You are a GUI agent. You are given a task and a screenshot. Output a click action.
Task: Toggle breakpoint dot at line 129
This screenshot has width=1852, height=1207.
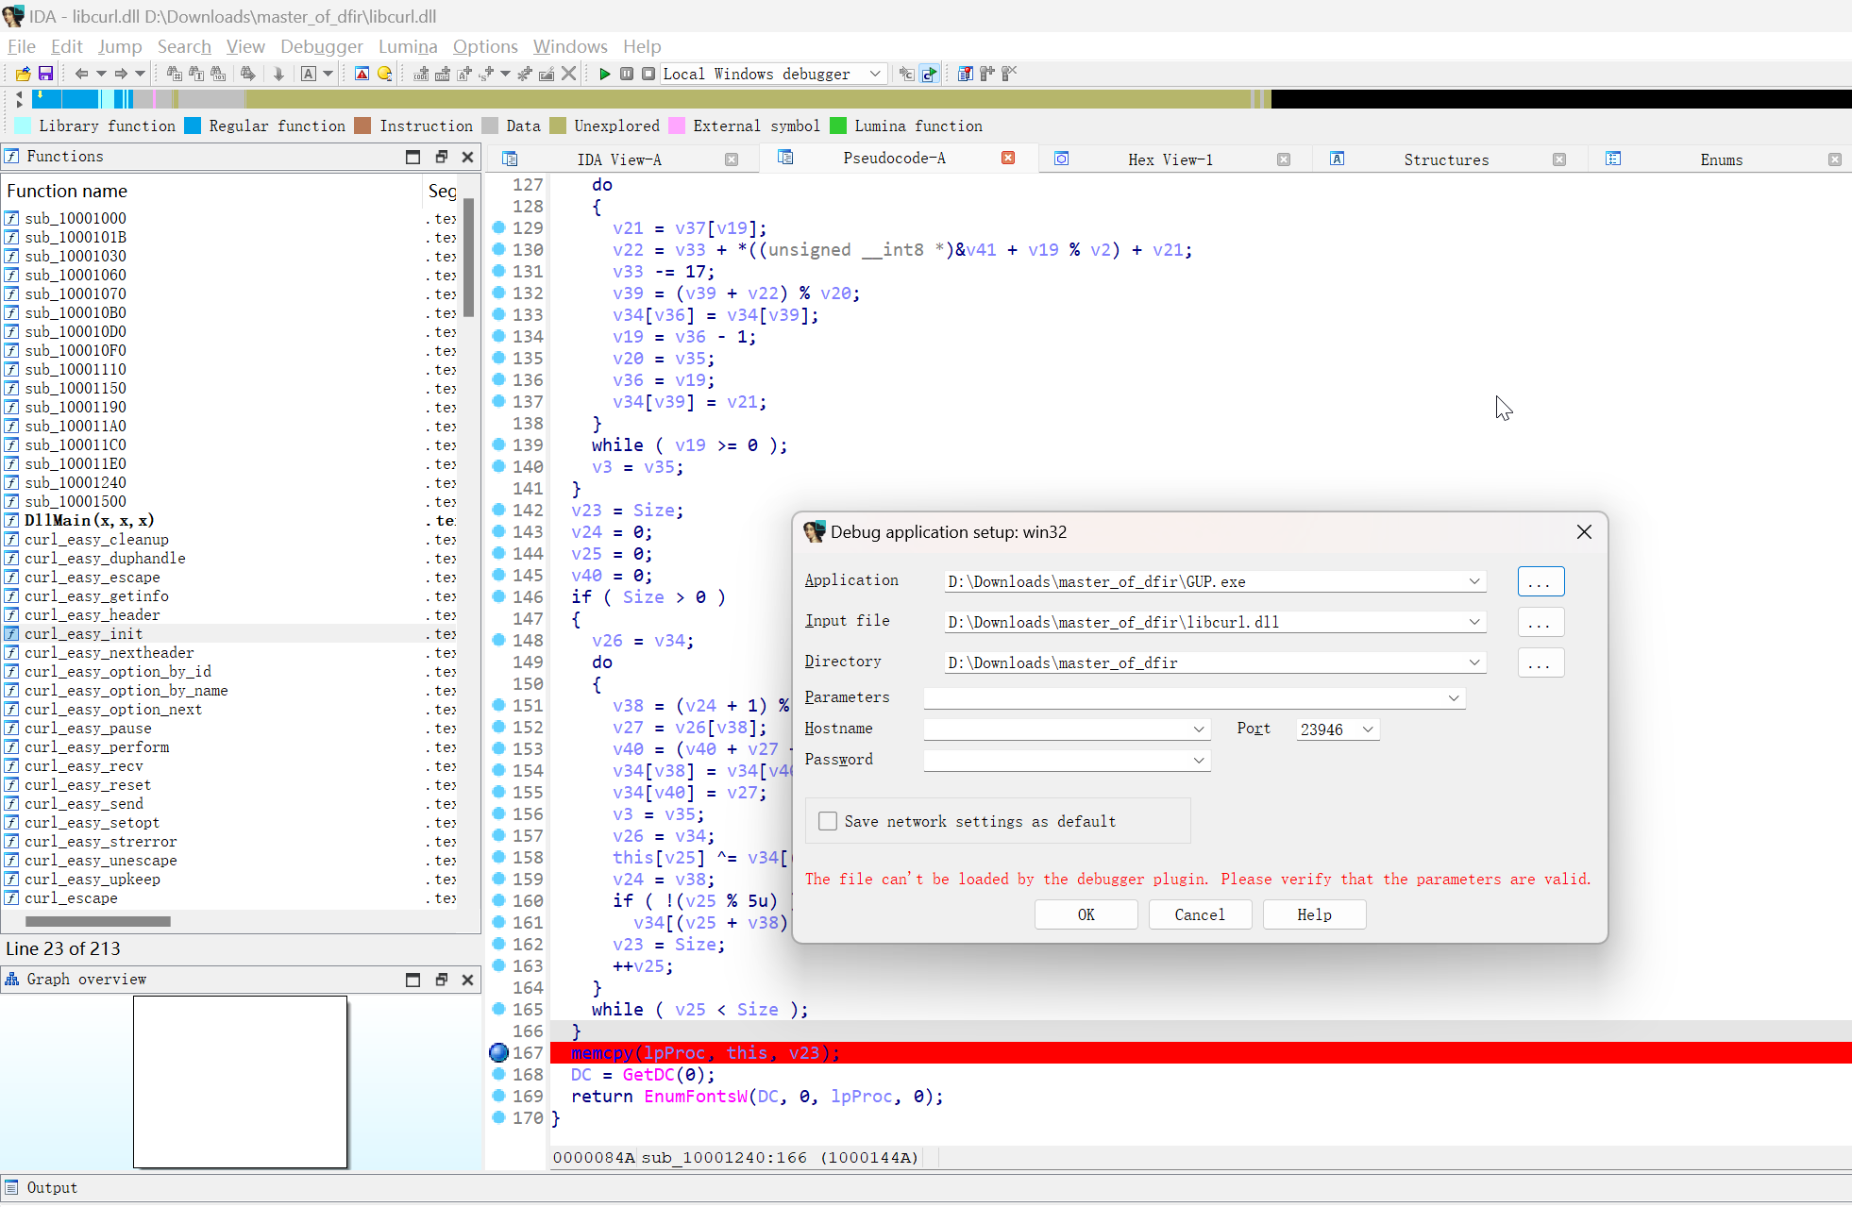(499, 227)
